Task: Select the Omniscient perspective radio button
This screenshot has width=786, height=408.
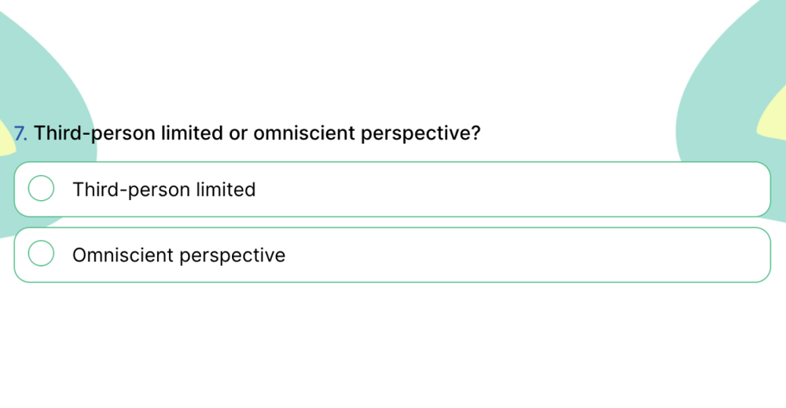Action: click(41, 254)
